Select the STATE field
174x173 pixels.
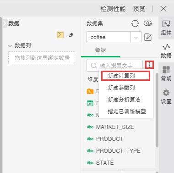tap(105, 163)
